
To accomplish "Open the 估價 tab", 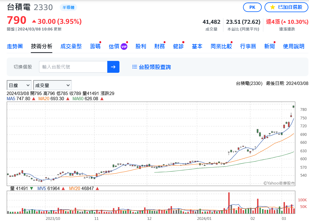I will click(114, 47).
